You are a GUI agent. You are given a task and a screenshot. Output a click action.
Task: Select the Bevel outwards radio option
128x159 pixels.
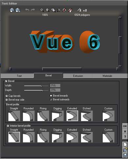click(x=51, y=99)
